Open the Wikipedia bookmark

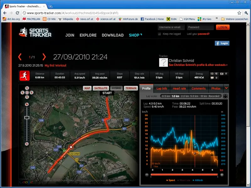click(66, 19)
